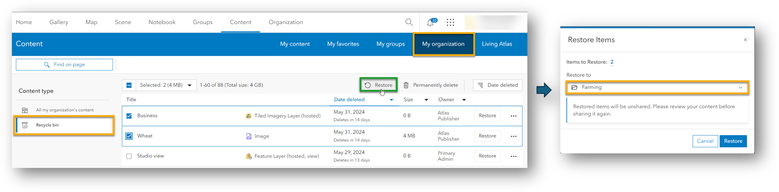Uncheck the Wheat item checkbox

(129, 136)
